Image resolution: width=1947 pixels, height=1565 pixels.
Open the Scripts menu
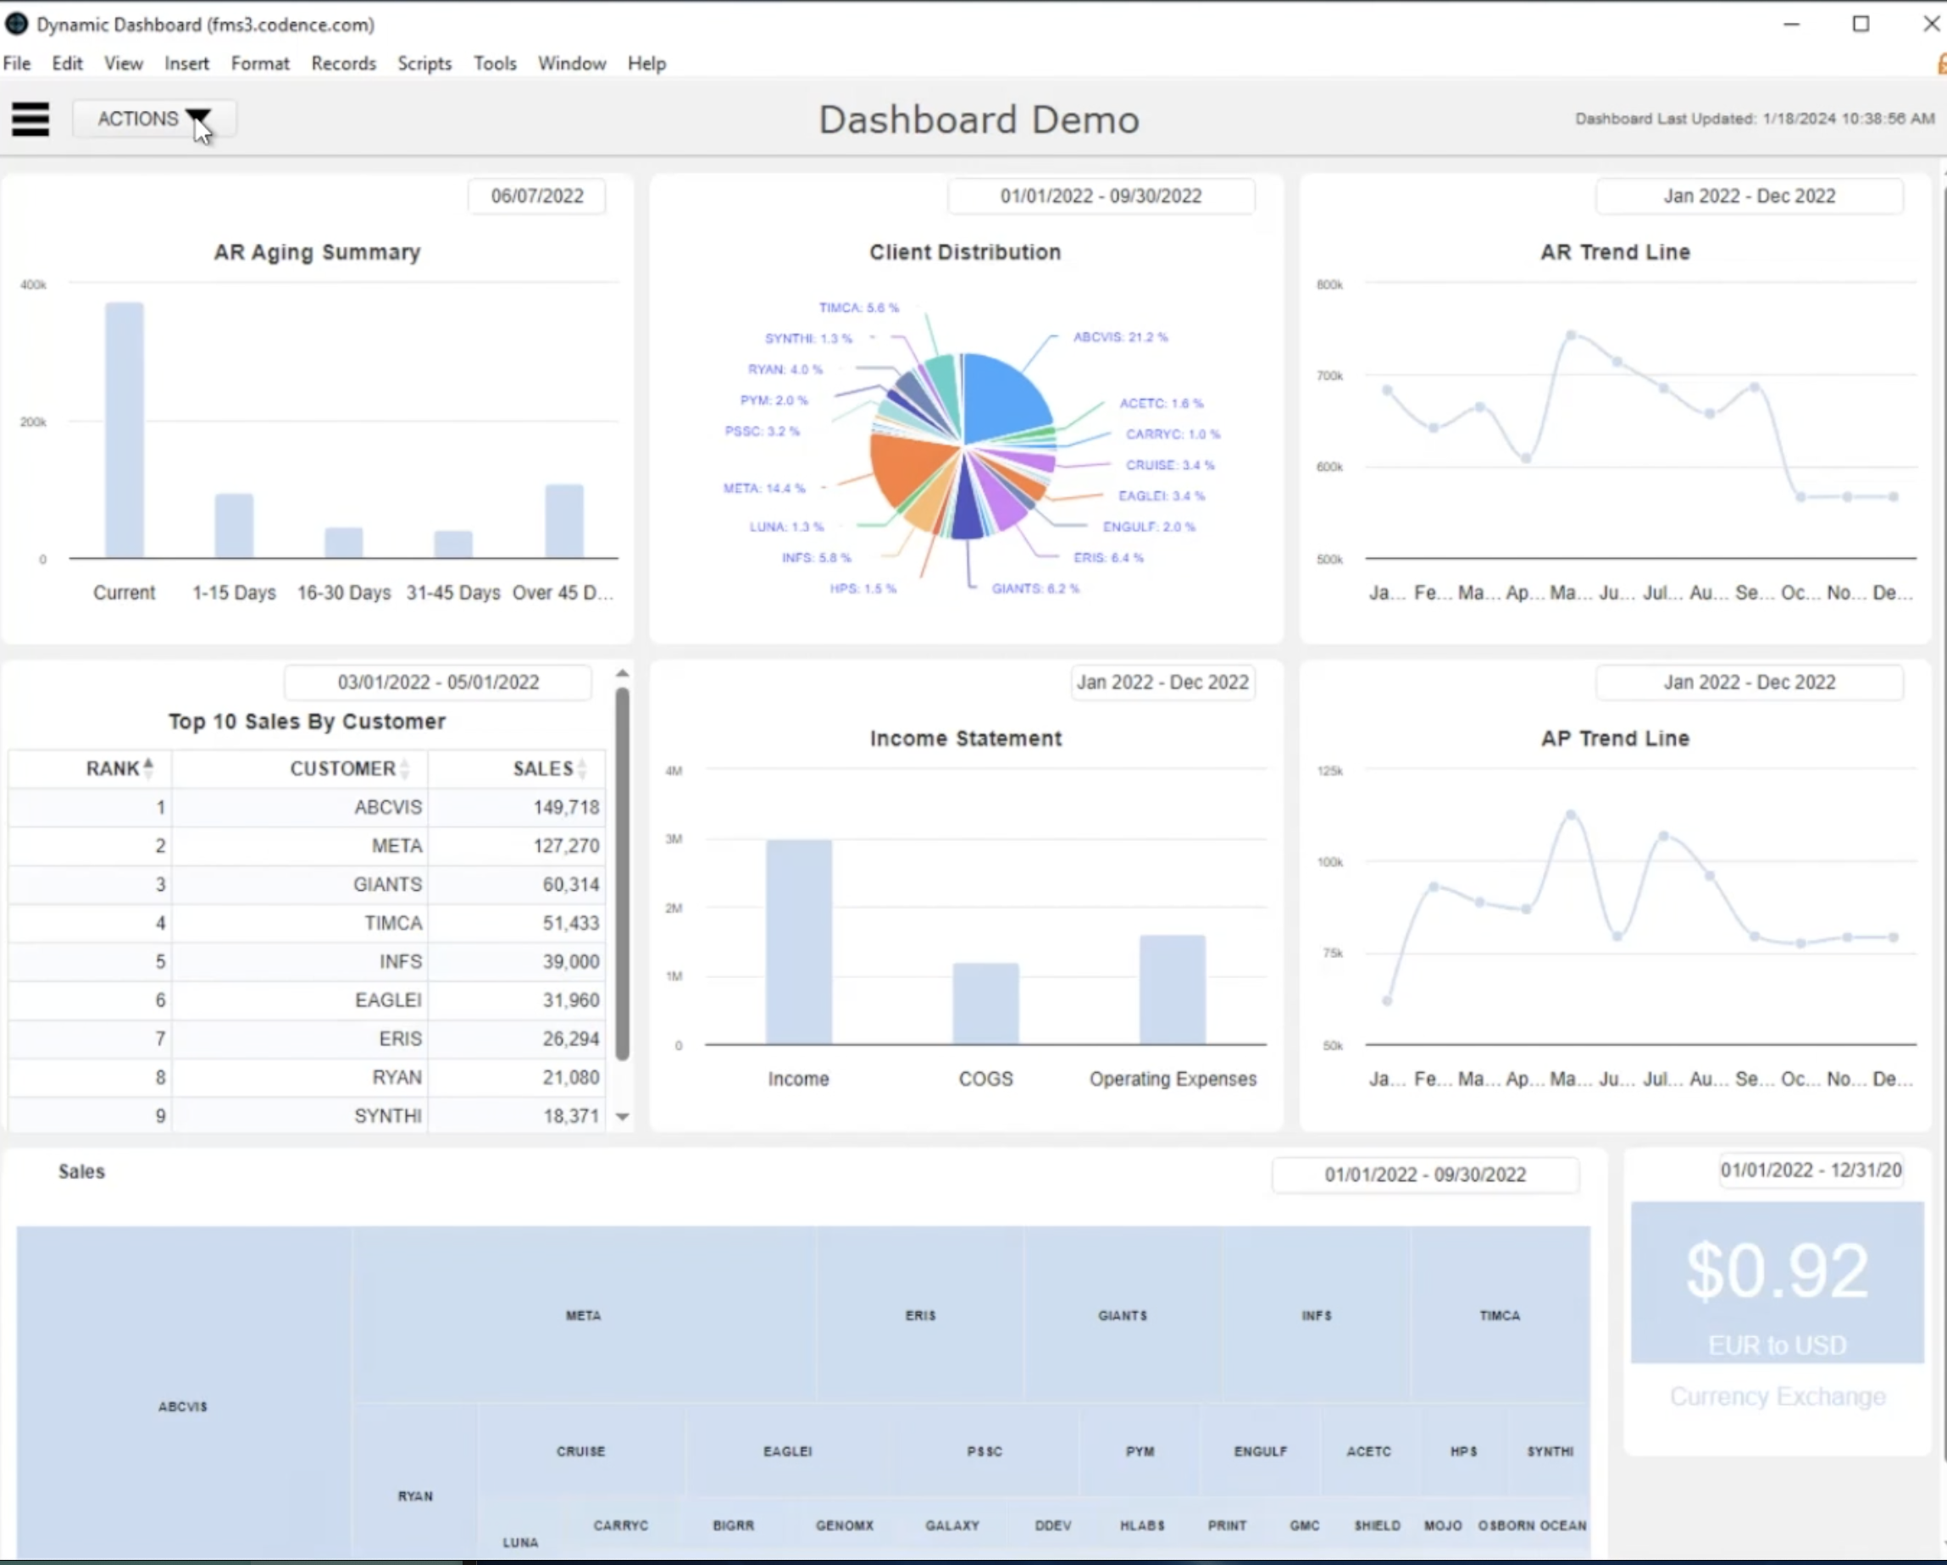tap(424, 64)
